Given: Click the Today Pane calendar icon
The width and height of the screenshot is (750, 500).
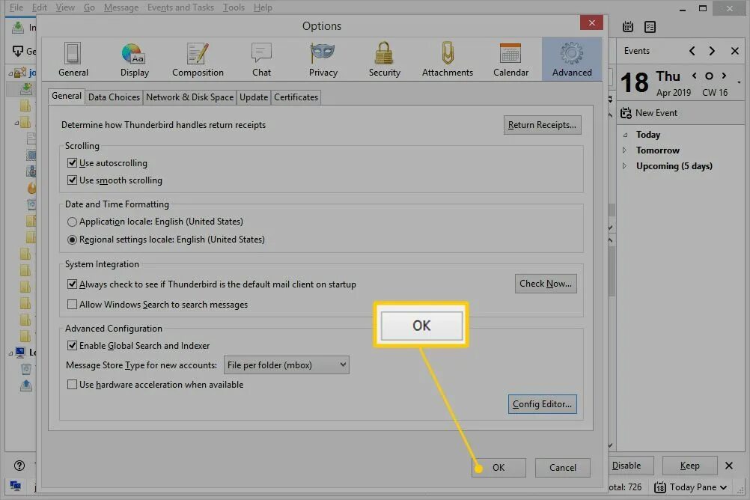Looking at the screenshot, I should click(659, 487).
